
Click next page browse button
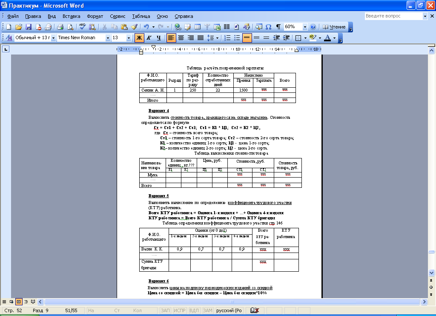[431, 294]
